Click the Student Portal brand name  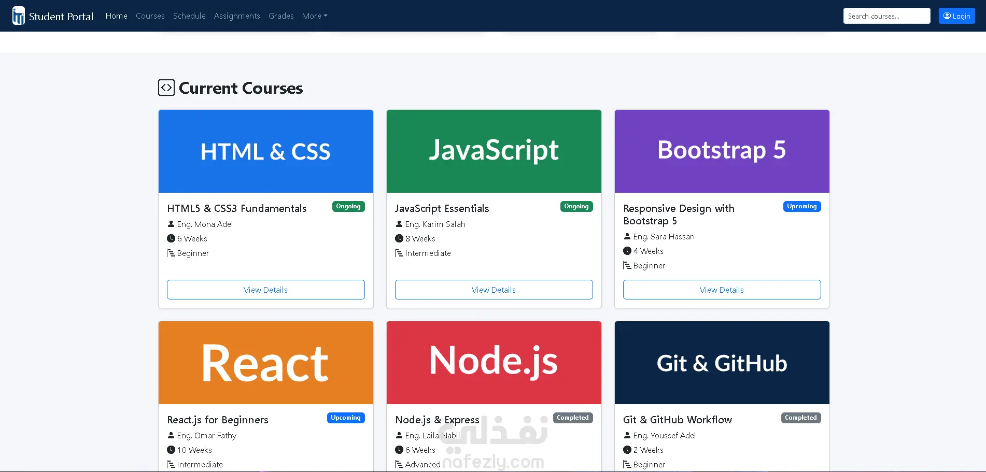click(x=61, y=17)
